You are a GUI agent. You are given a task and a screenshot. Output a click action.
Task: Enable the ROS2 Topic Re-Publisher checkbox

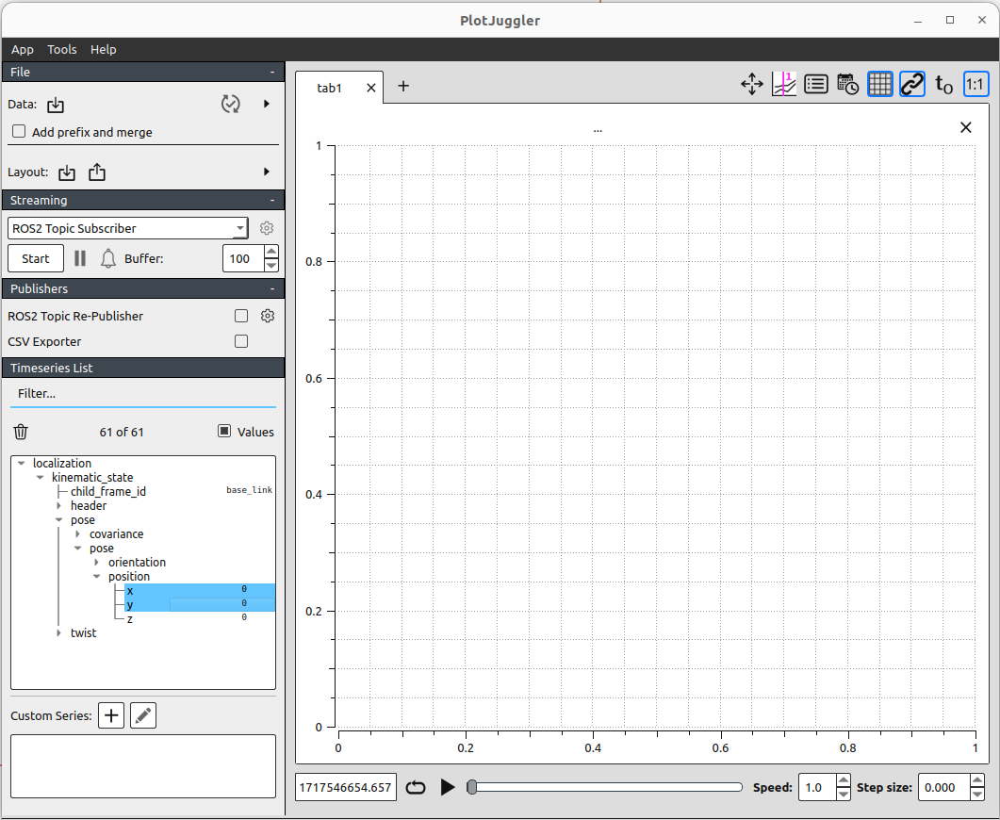(x=241, y=316)
